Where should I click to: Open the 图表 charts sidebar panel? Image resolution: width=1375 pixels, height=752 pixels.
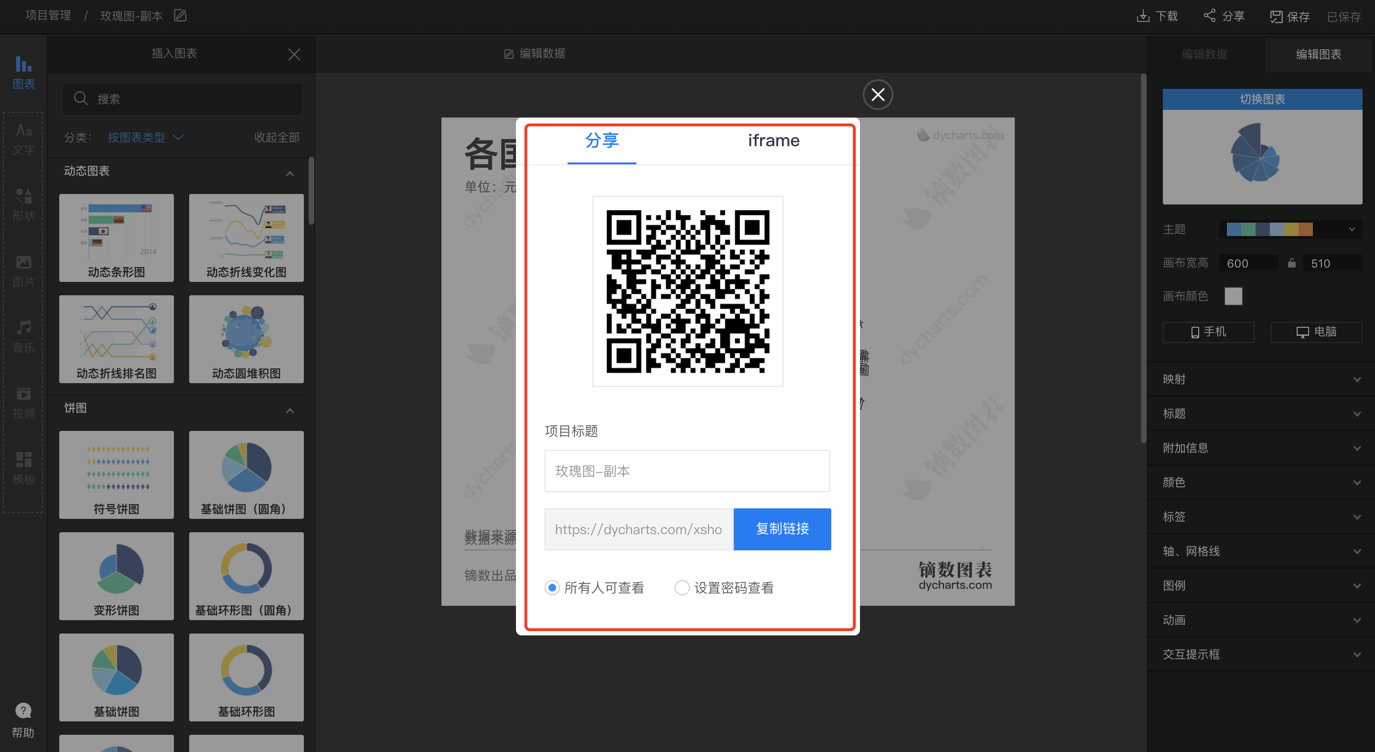pos(23,73)
